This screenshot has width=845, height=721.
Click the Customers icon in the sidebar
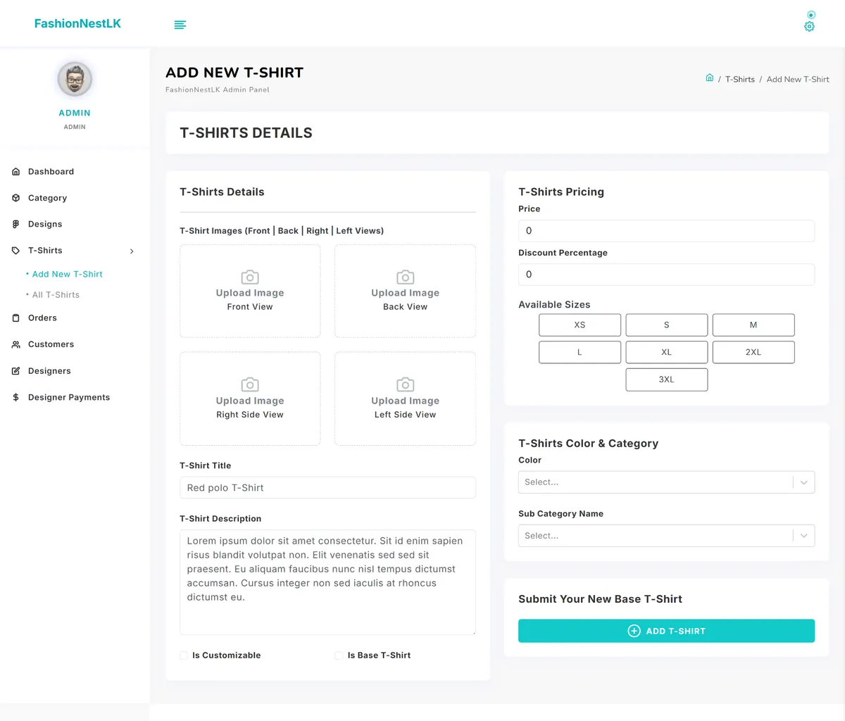(15, 344)
